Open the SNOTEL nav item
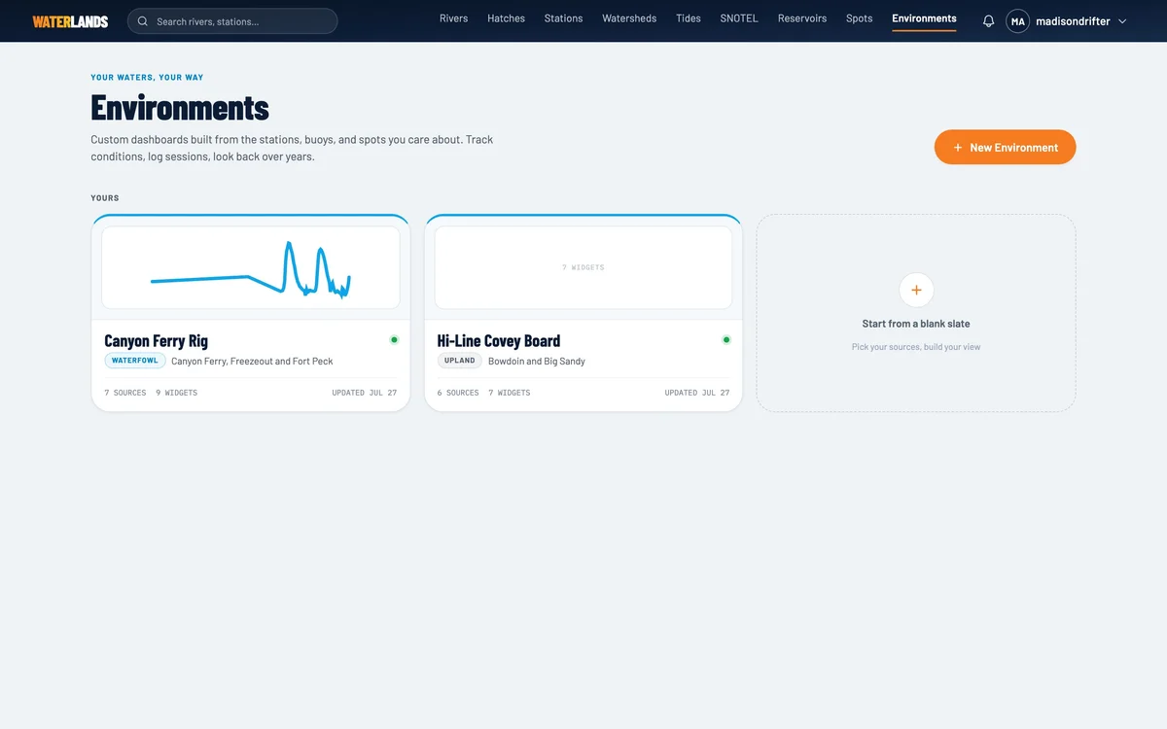The width and height of the screenshot is (1167, 729). click(x=739, y=18)
